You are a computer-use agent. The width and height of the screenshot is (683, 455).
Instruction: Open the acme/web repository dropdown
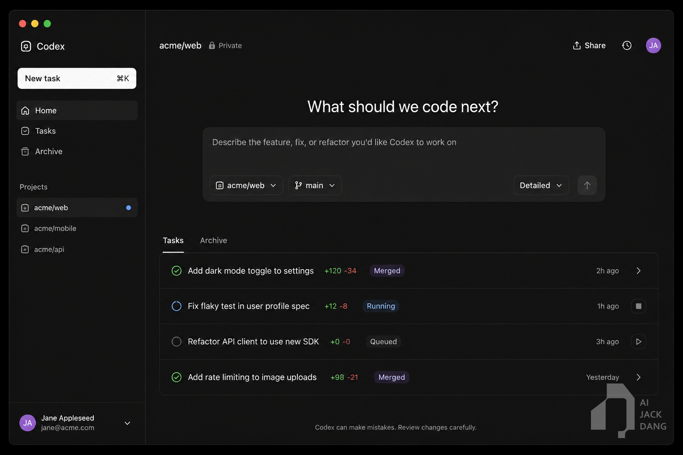pos(246,185)
